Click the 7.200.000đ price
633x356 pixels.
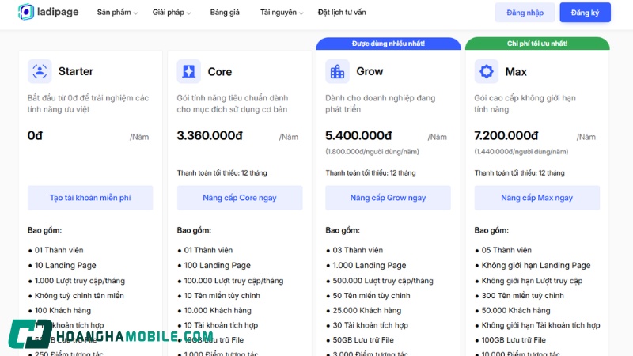point(506,135)
